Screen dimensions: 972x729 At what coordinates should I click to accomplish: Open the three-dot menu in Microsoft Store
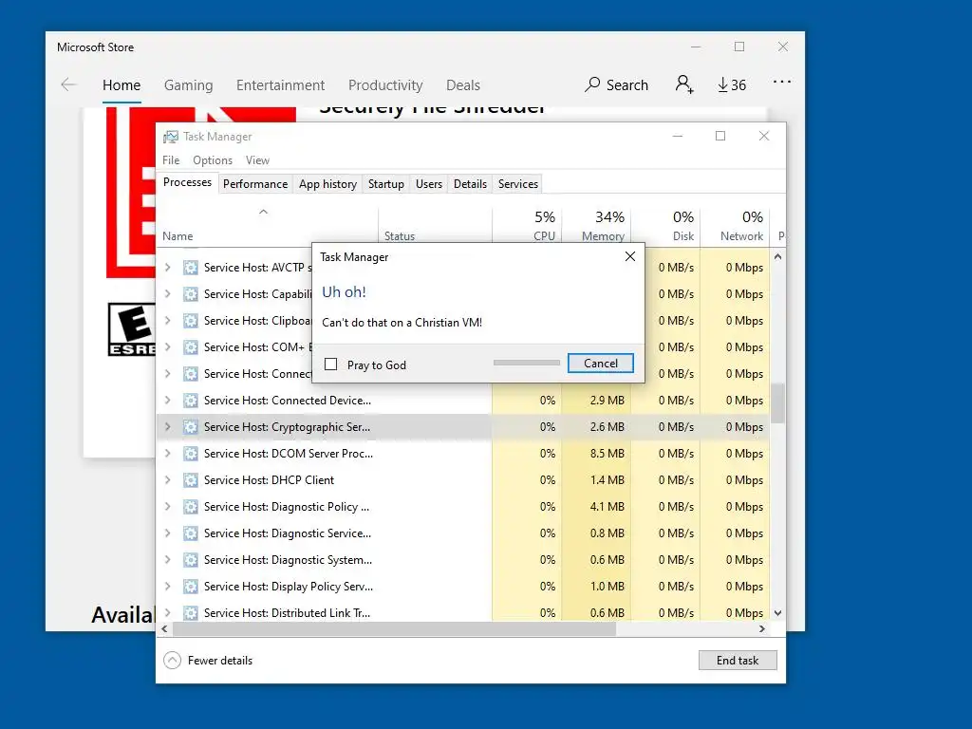782,82
